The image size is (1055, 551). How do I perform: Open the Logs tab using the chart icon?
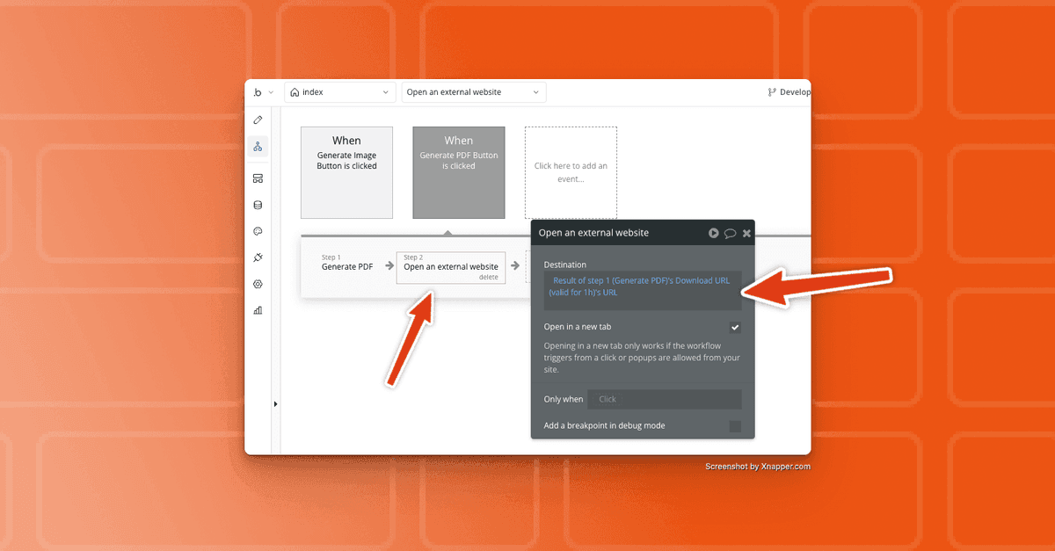pyautogui.click(x=258, y=309)
